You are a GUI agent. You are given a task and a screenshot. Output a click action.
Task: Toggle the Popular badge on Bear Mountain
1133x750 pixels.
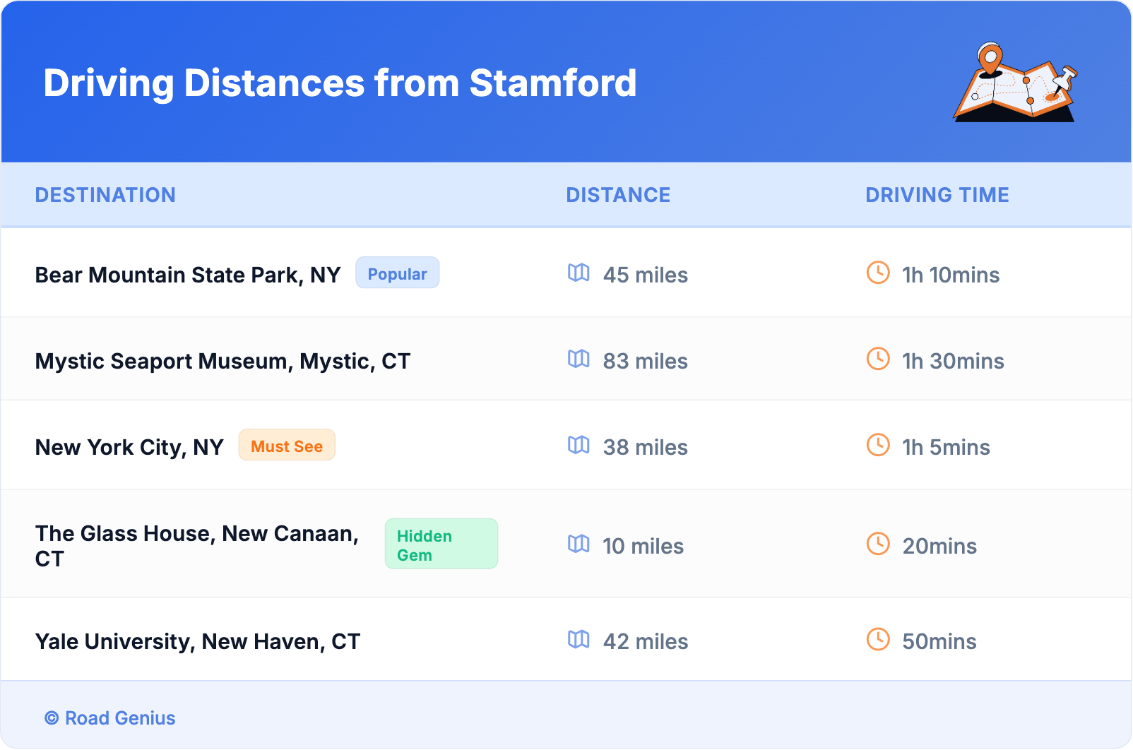coord(397,273)
